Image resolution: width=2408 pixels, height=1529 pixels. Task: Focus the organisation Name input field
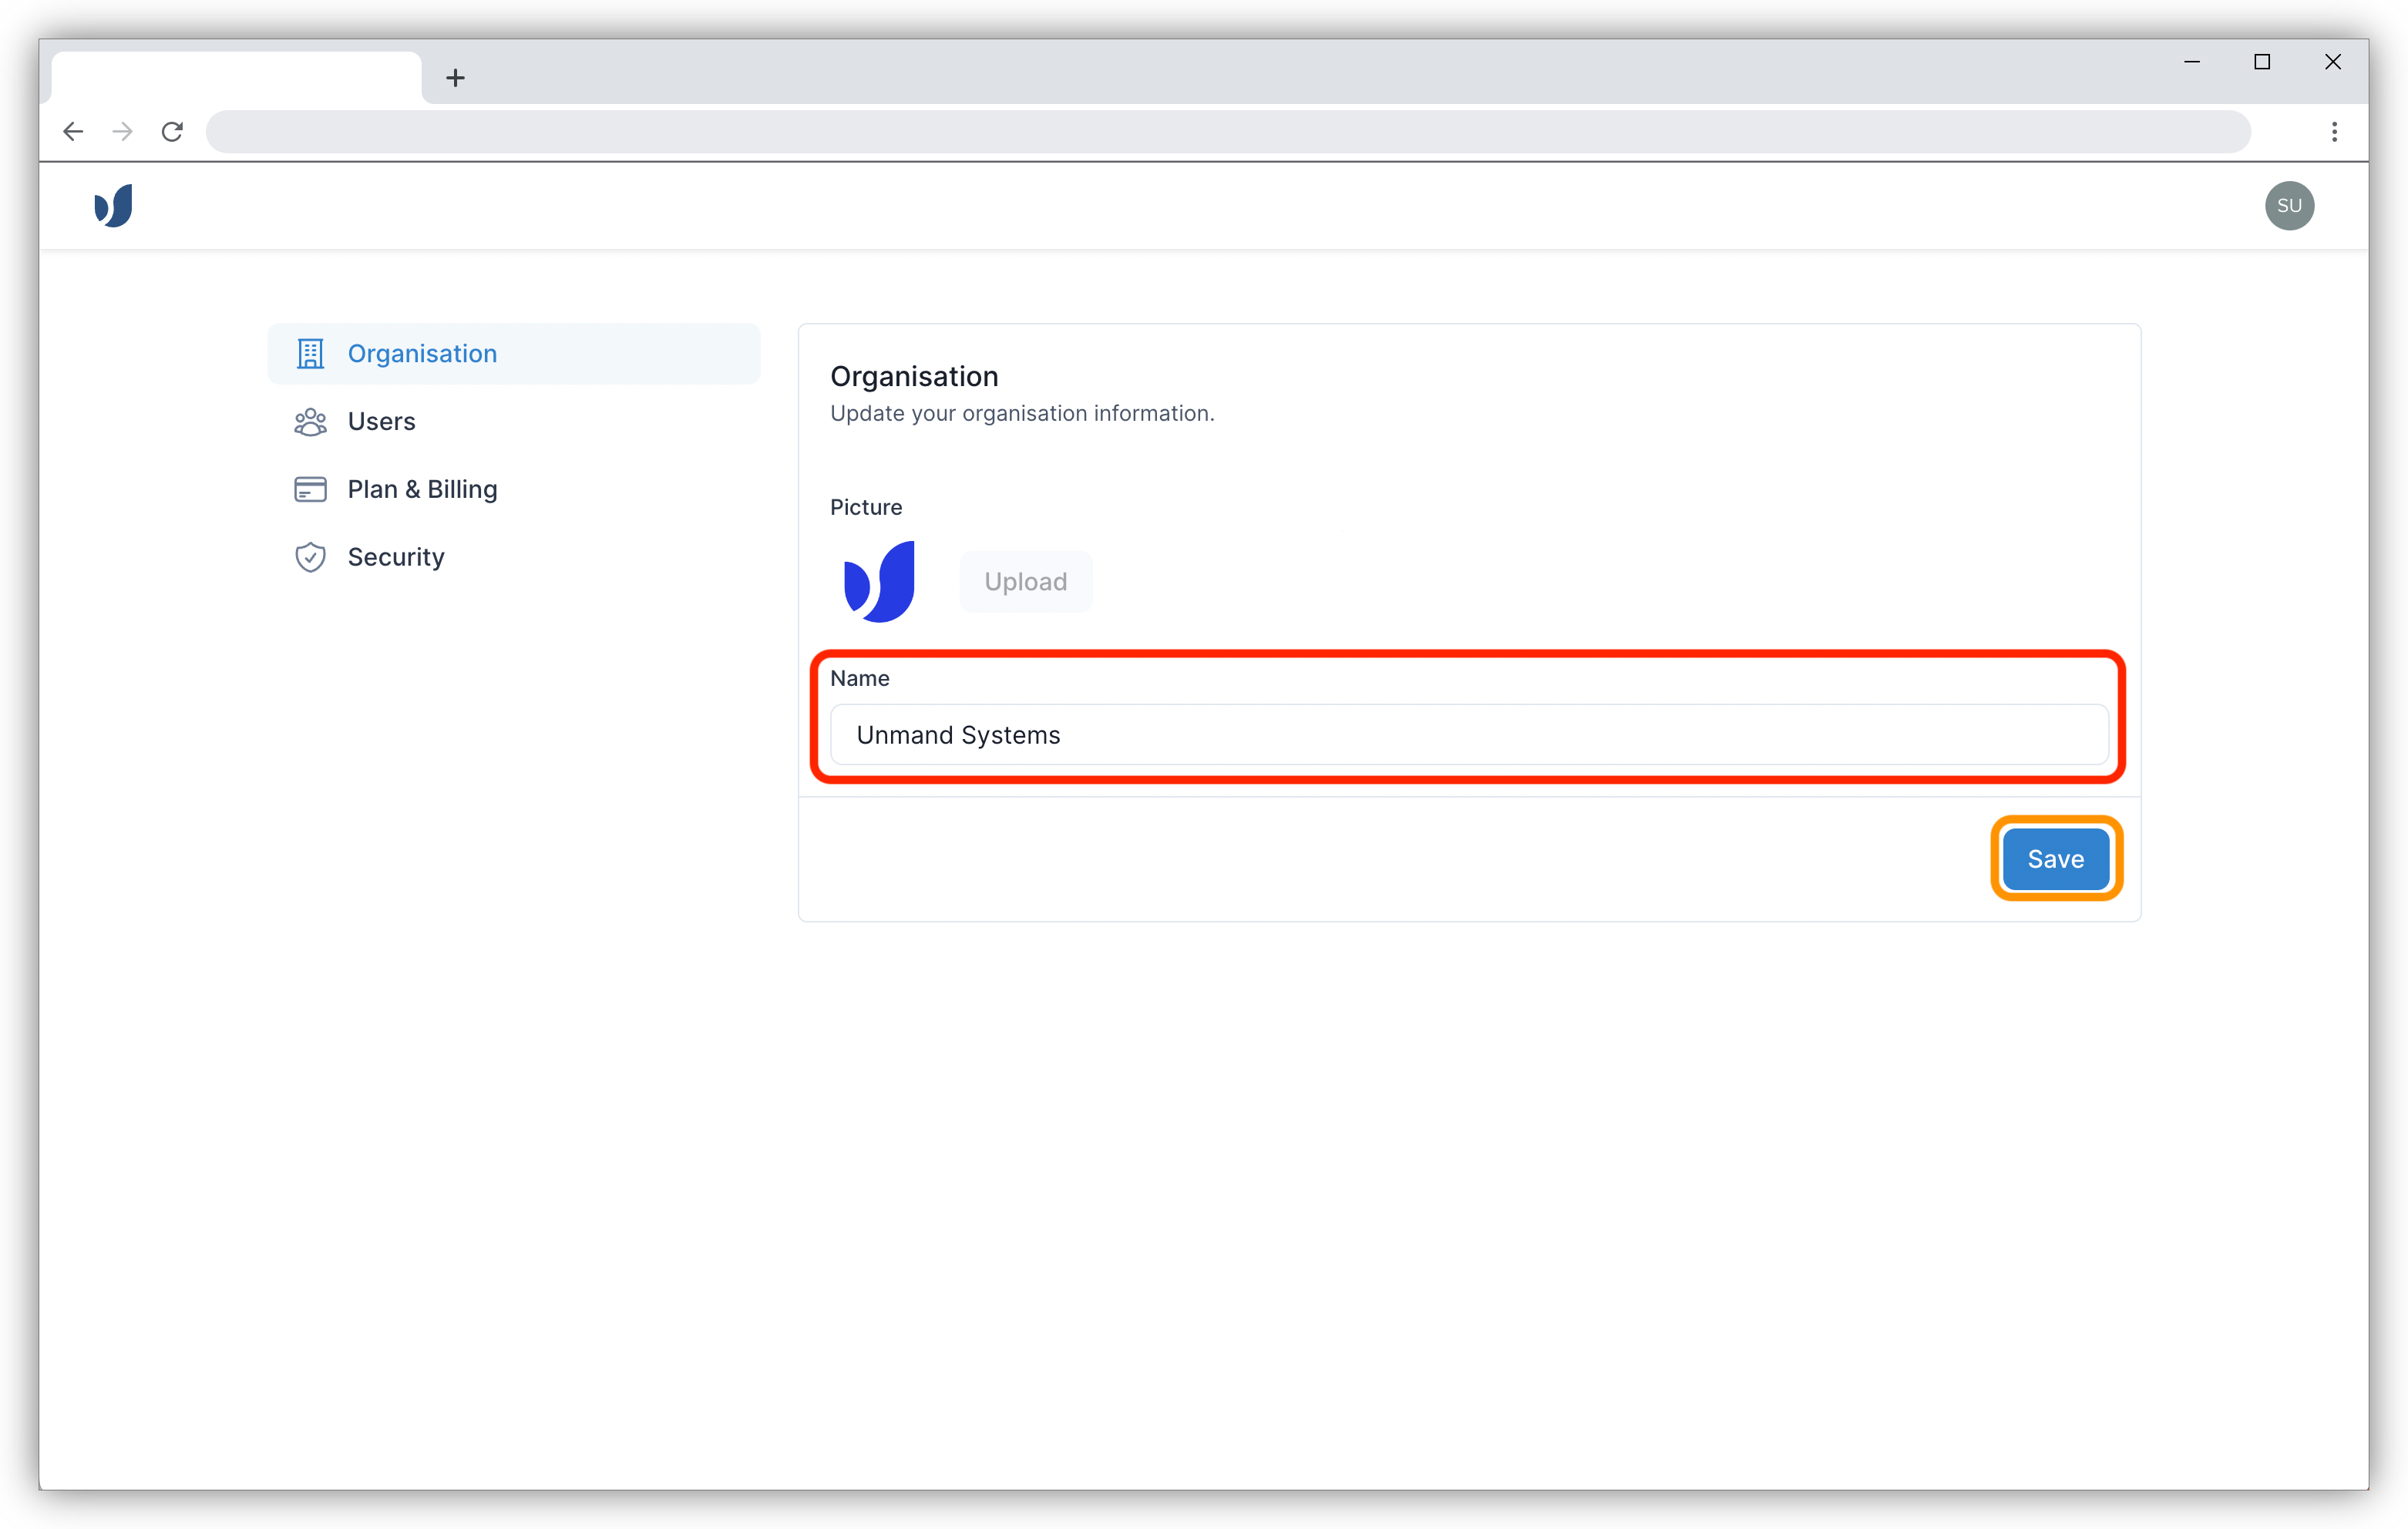[x=1468, y=735]
